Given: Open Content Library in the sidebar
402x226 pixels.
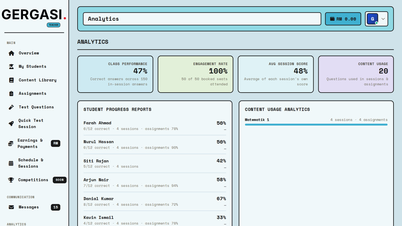Looking at the screenshot, I should (x=34, y=80).
